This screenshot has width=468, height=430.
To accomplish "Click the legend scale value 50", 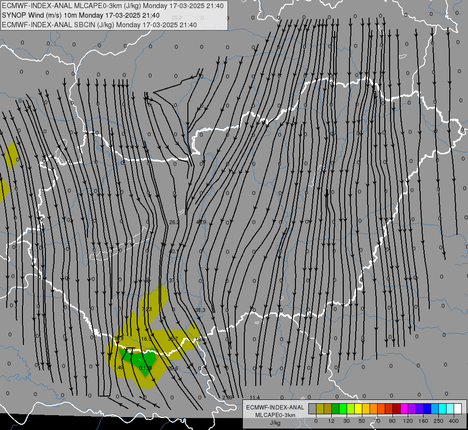I will [362, 421].
